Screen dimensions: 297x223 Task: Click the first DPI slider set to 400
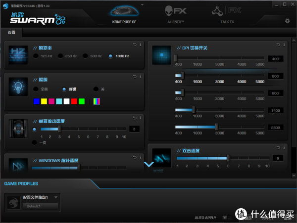(176, 58)
